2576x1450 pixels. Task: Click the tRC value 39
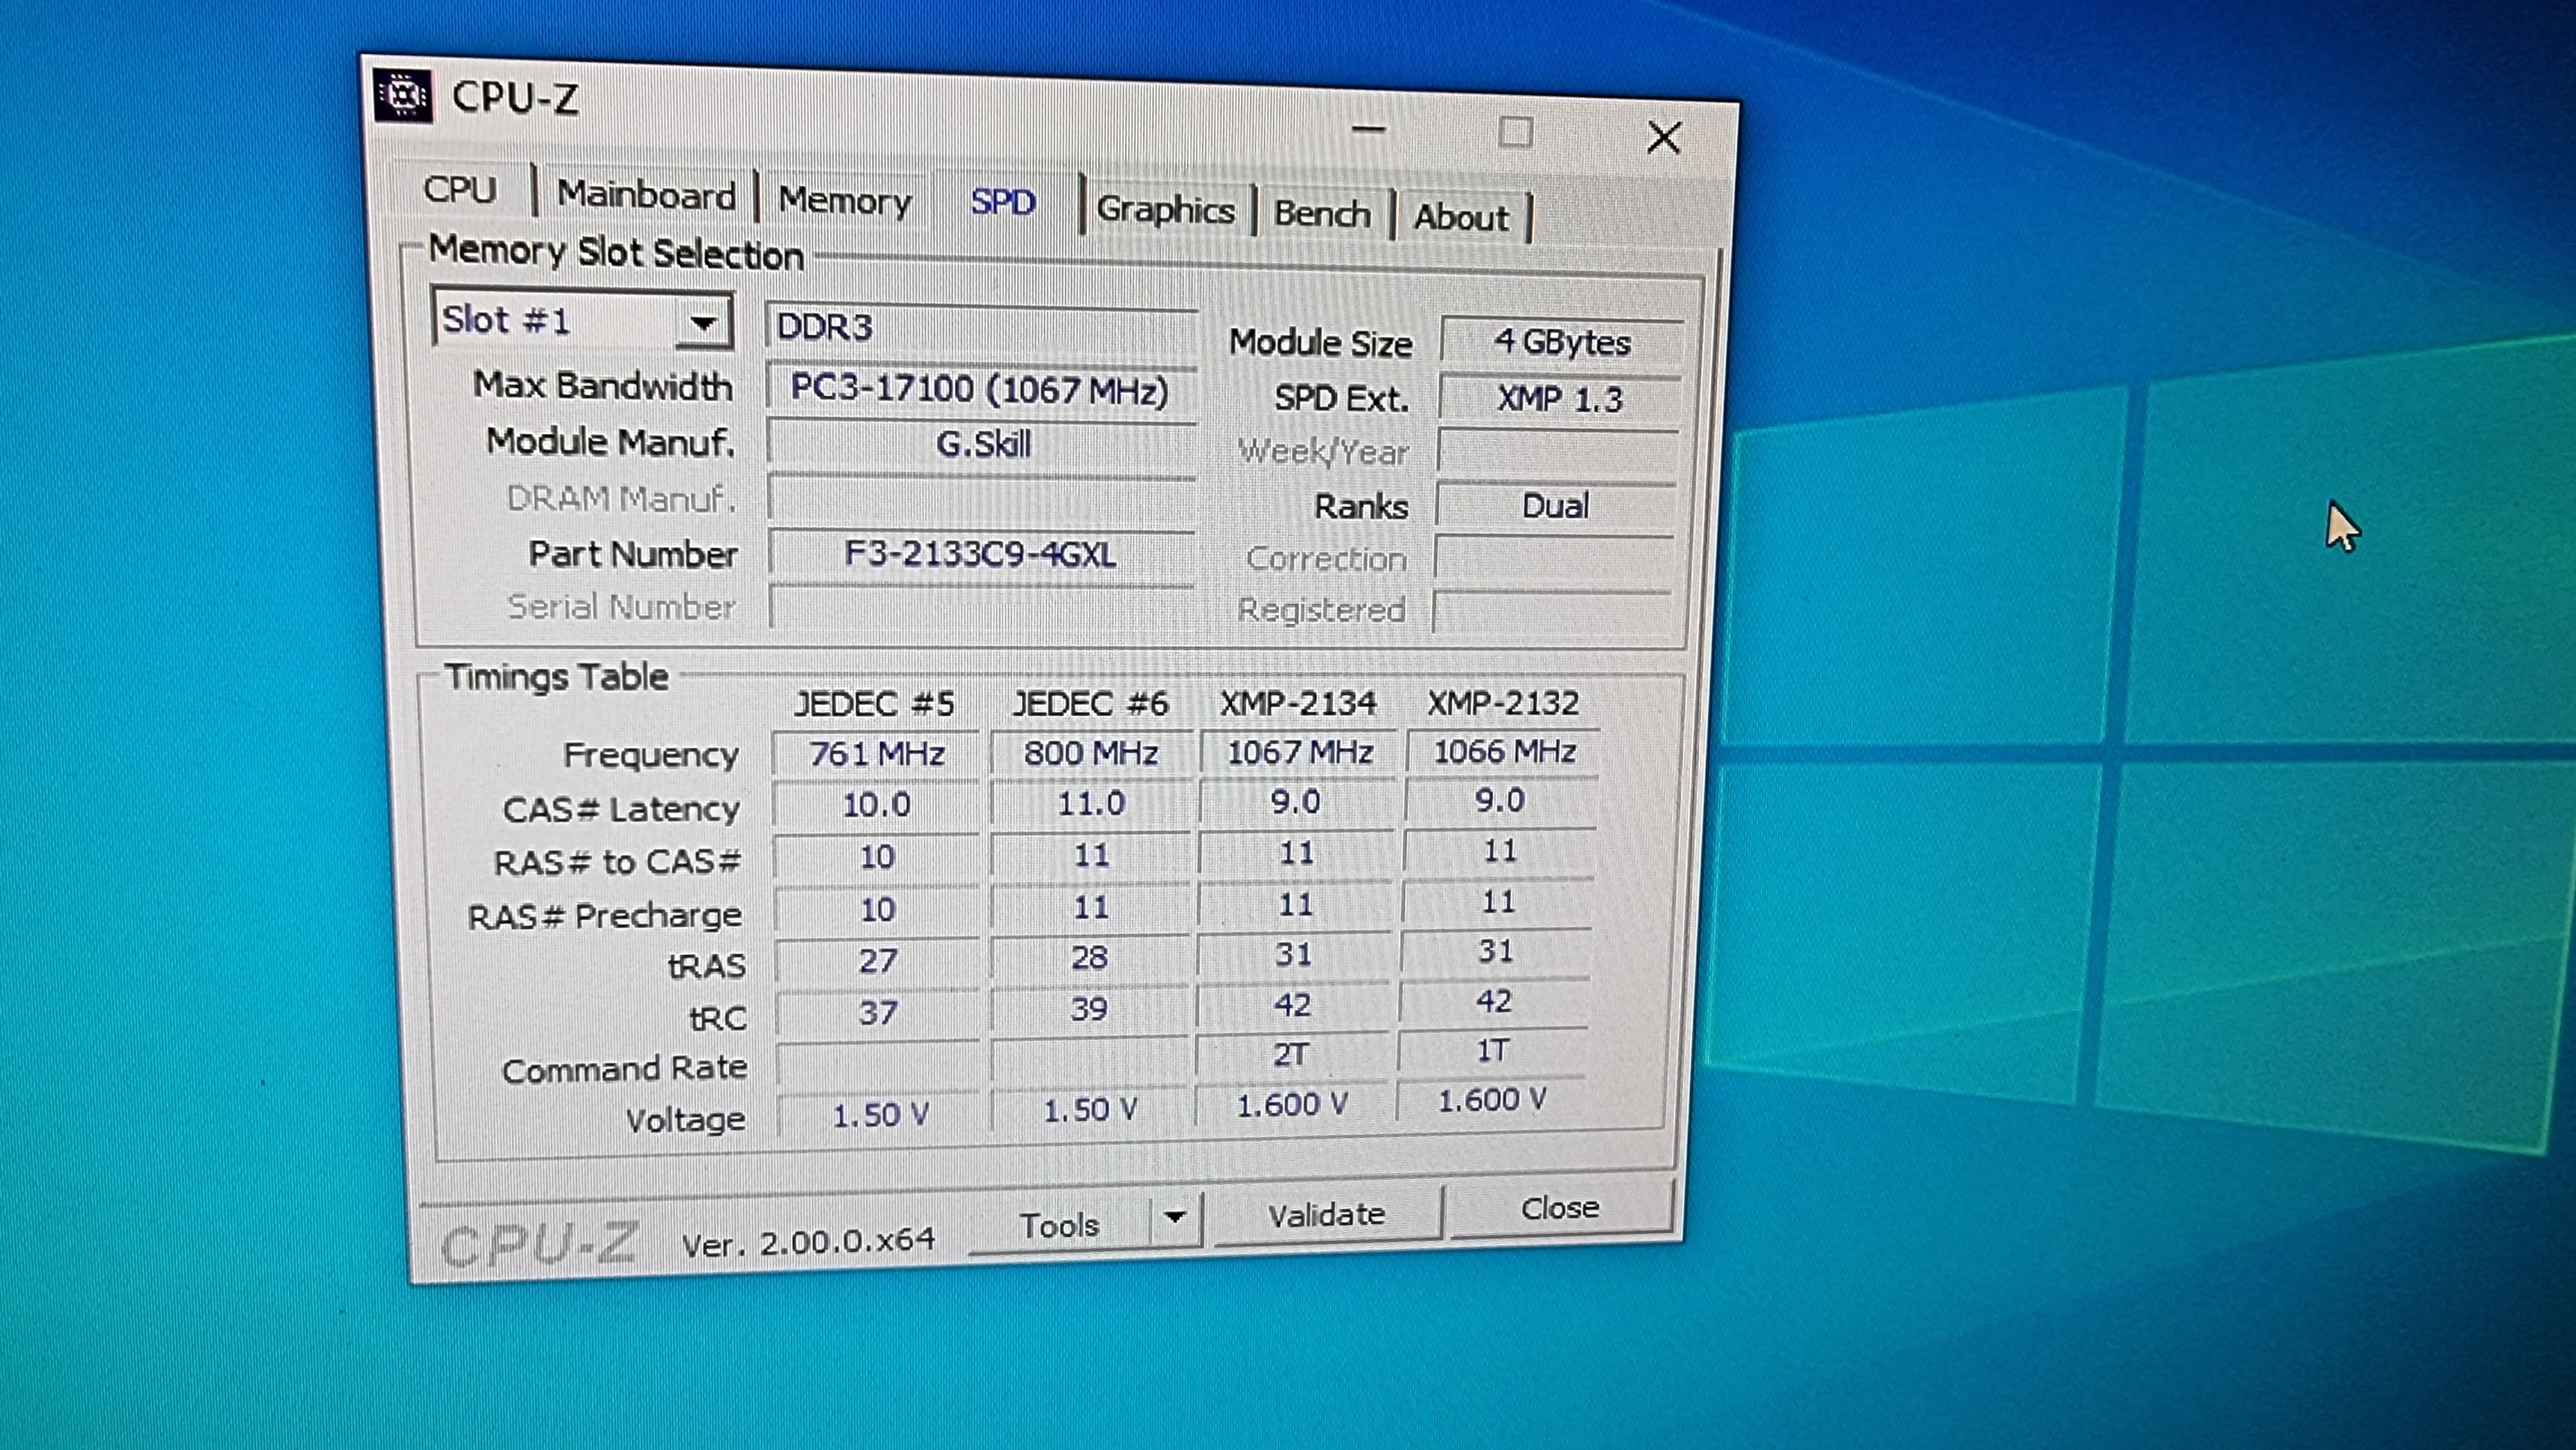(1089, 1009)
